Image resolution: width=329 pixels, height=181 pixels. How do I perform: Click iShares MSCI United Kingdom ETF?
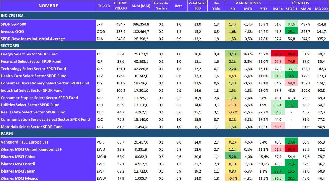coord(48,149)
